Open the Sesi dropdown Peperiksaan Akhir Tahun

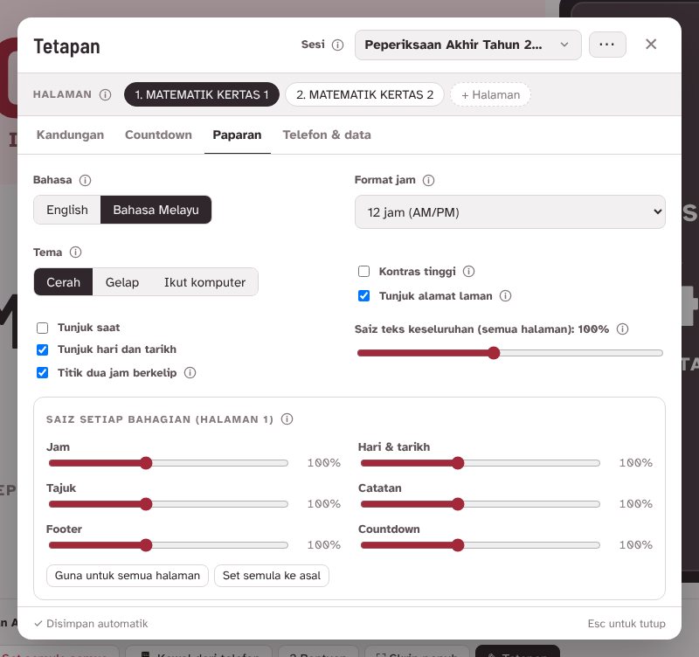click(x=468, y=45)
